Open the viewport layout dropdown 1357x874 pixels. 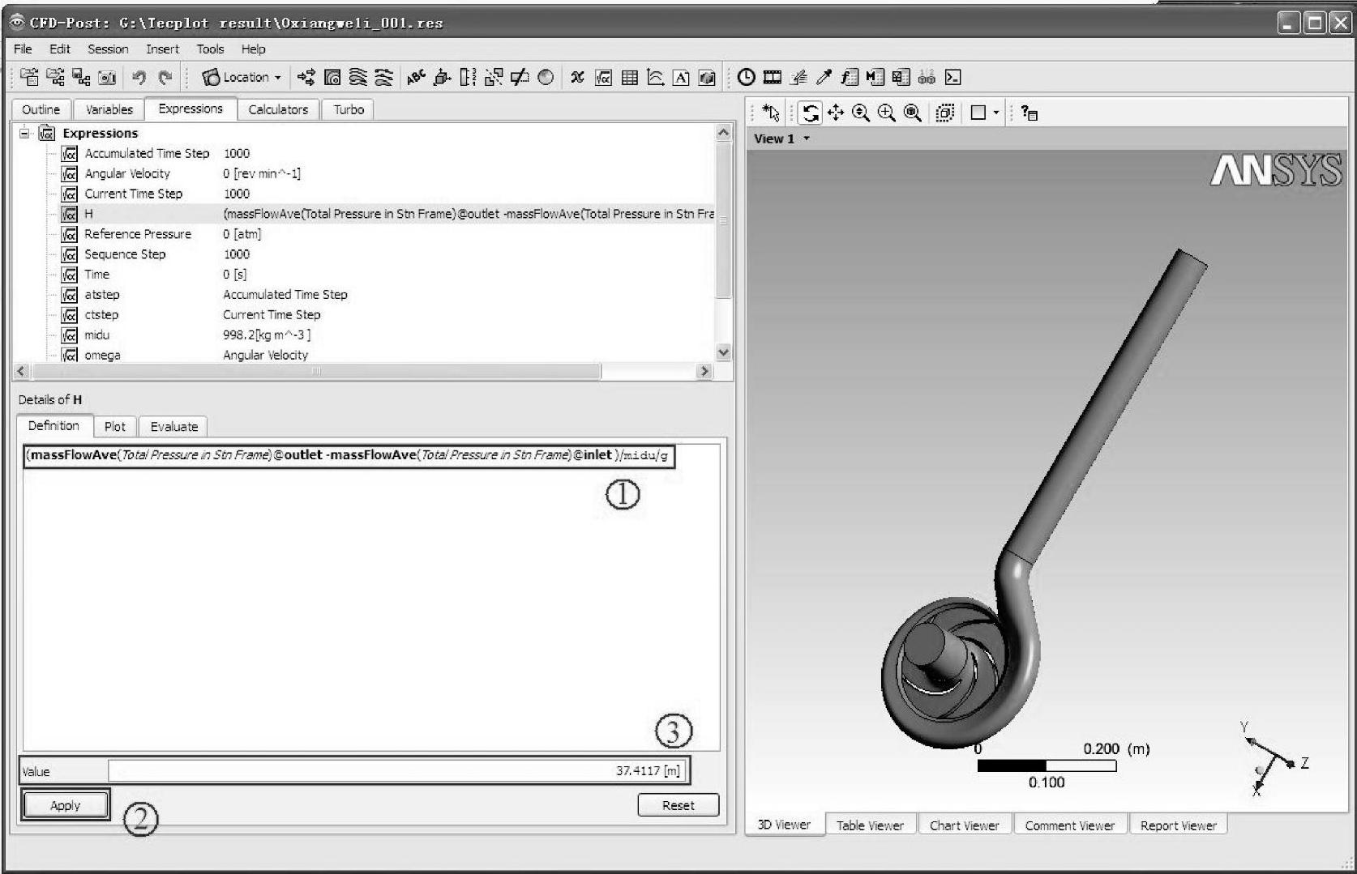[996, 113]
